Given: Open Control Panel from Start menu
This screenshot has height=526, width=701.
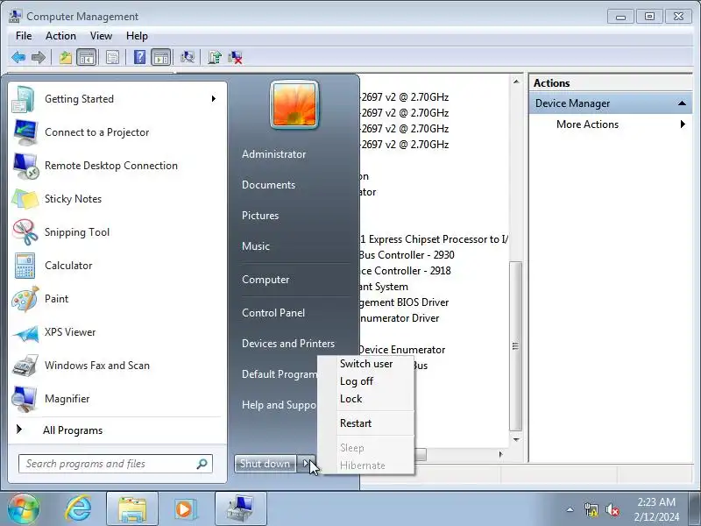Looking at the screenshot, I should pyautogui.click(x=273, y=313).
